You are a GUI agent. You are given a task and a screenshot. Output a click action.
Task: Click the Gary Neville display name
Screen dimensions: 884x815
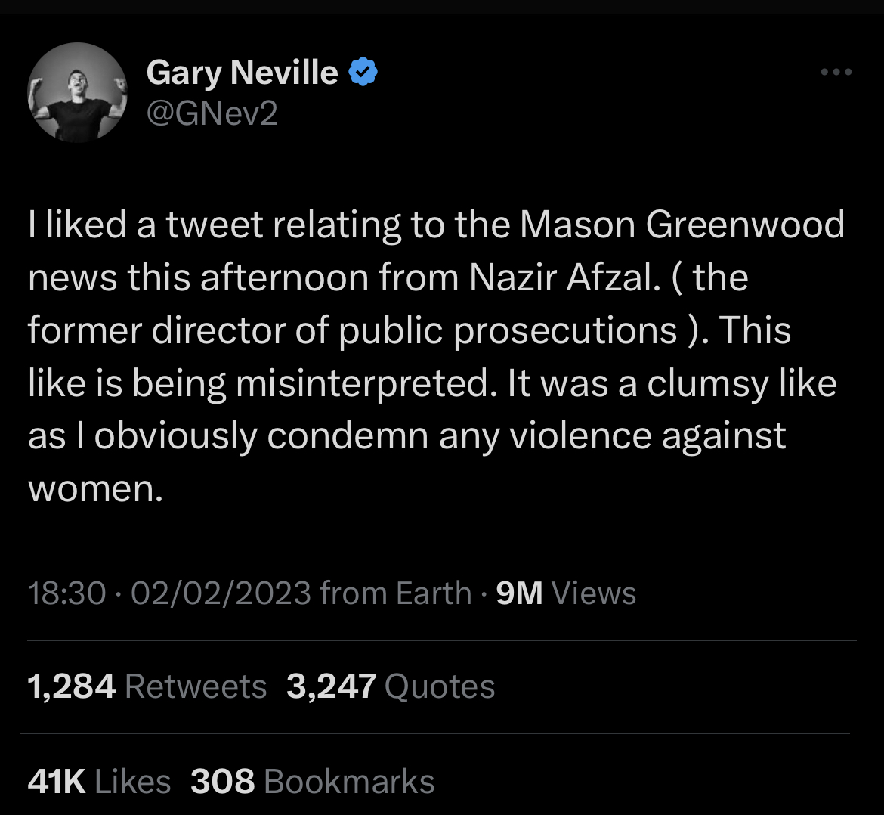tap(242, 73)
